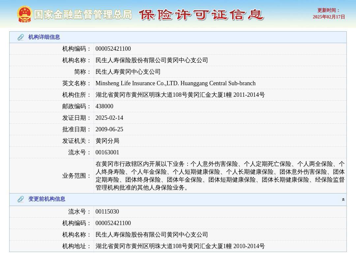Select 机构名称 value in the 变更前机构信息 section
This screenshot has height=256, width=356.
point(152,235)
